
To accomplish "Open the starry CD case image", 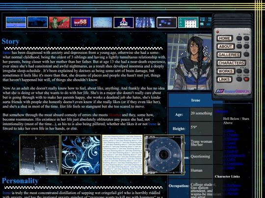I will point(164,154).
